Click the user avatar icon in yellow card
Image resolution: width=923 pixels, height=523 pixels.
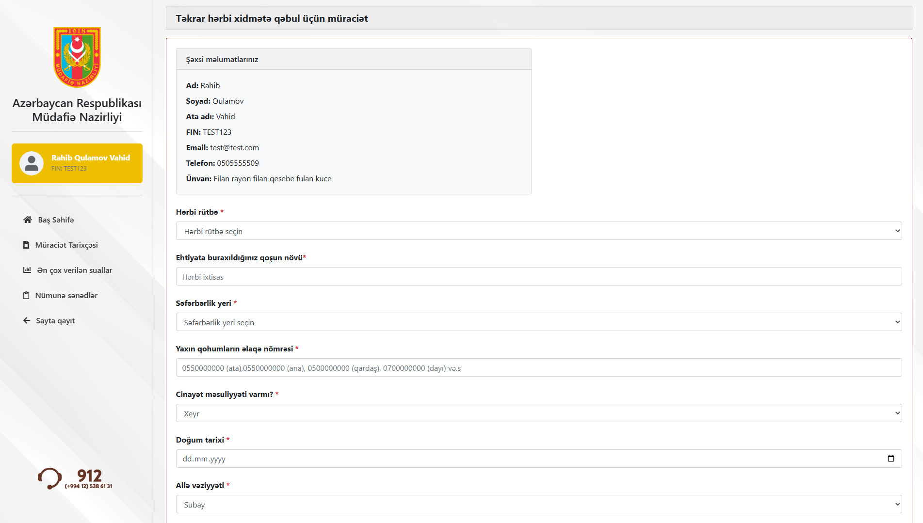pos(32,163)
